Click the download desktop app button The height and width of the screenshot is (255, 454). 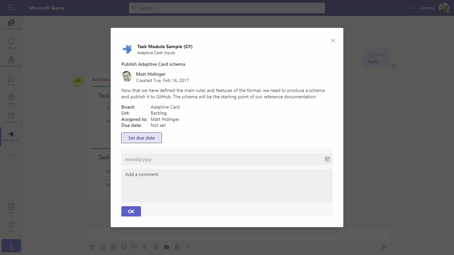coord(11,246)
